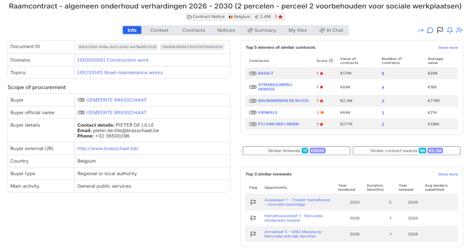The image size is (475, 249).
Task: Open the Summary tab
Action: pos(262,30)
